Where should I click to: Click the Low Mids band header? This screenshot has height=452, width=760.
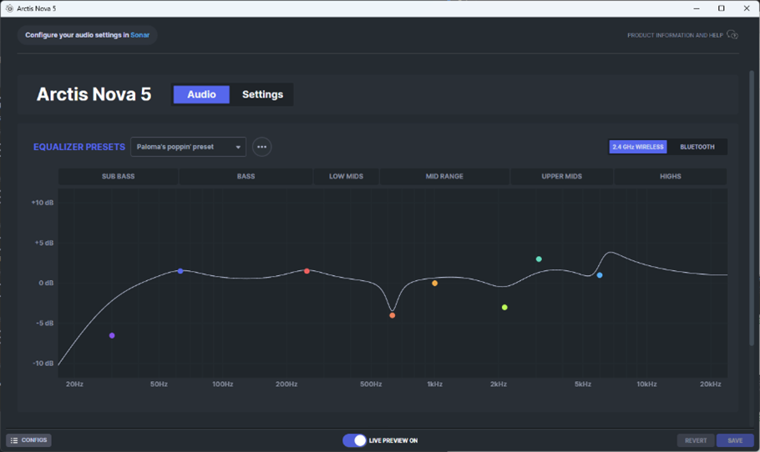[346, 176]
